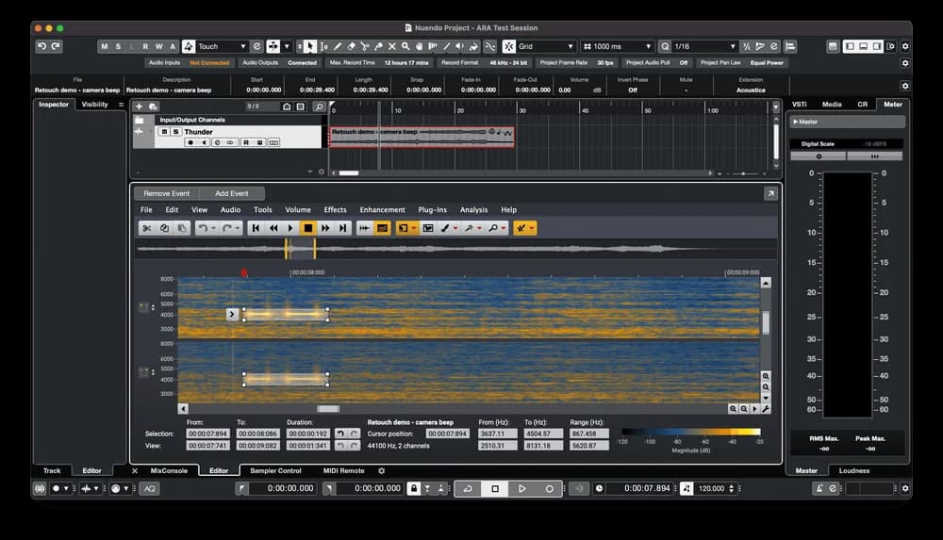Click the spectrogram display mode icon
Image resolution: width=943 pixels, height=540 pixels.
[x=382, y=228]
